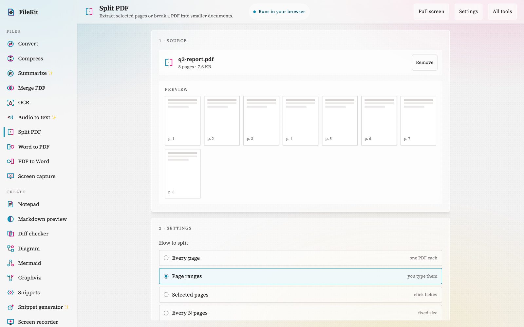
Task: Click the 'one PDF each' hint text
Action: point(423,258)
